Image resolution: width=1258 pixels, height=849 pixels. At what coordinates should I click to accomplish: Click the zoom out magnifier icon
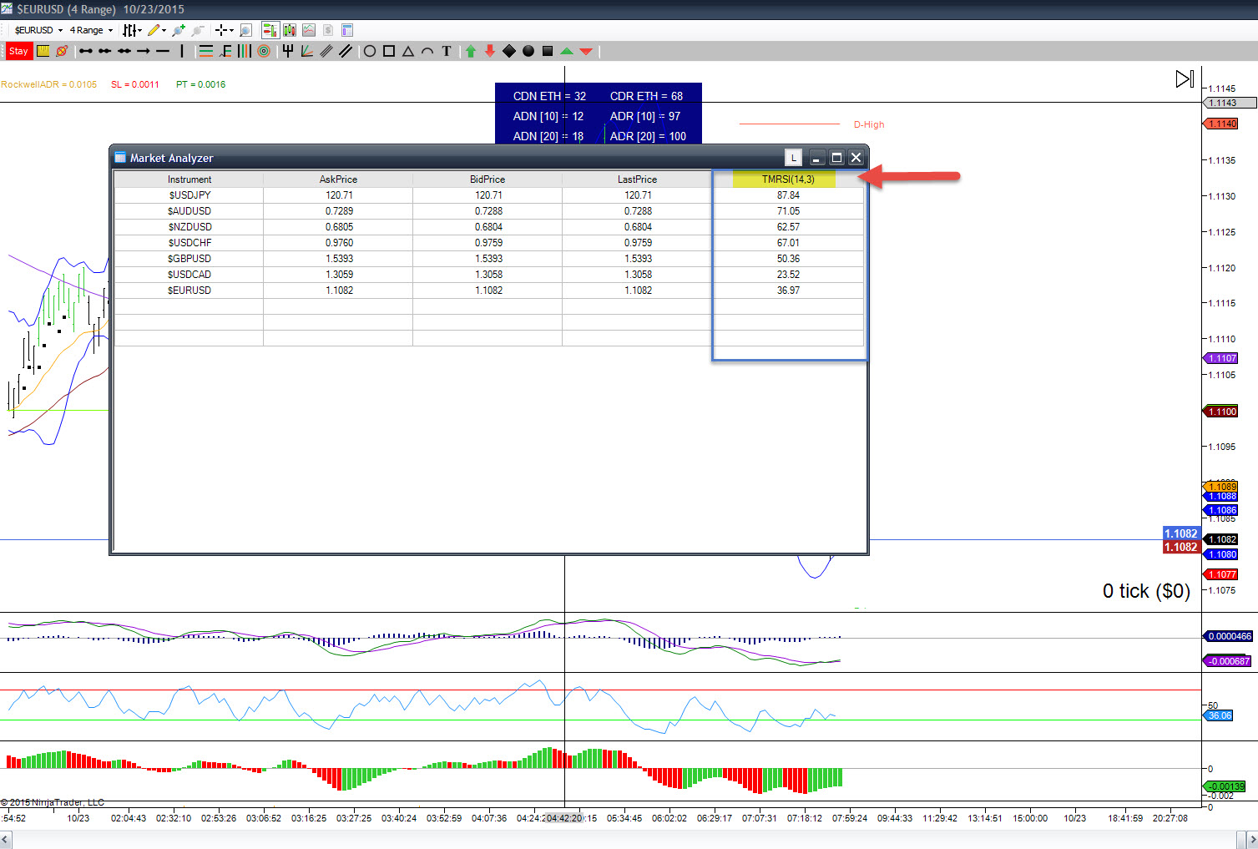click(198, 30)
